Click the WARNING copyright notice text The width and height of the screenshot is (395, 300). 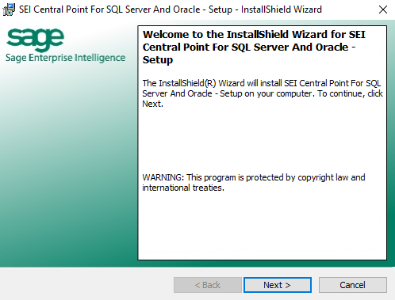pos(254,182)
